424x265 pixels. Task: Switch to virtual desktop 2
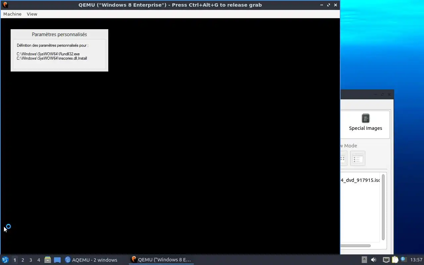(23, 260)
